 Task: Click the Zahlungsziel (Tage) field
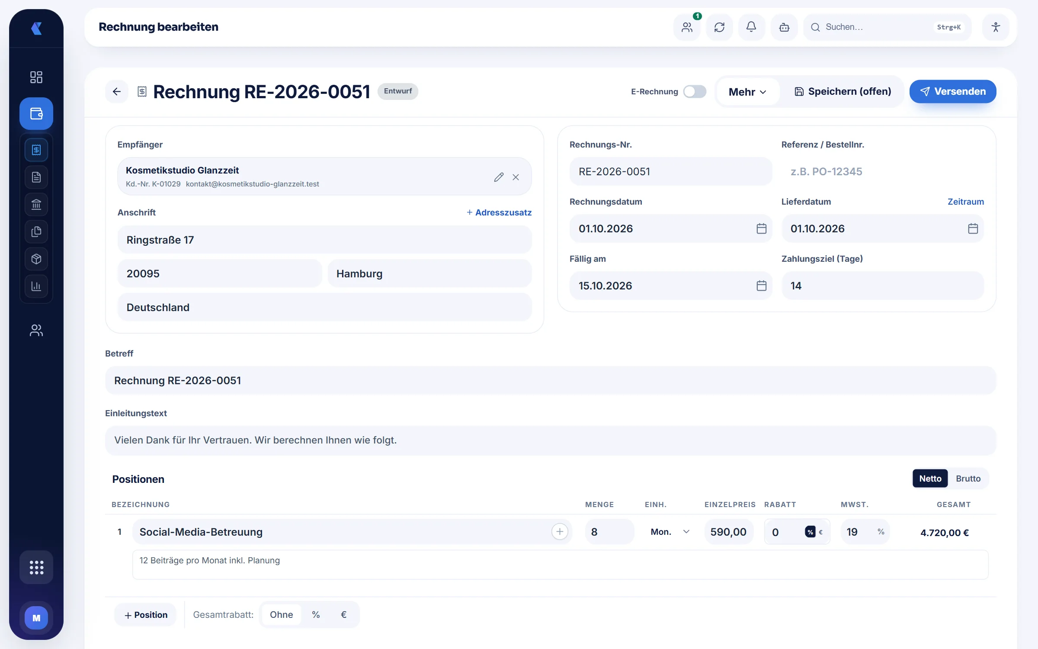click(x=882, y=286)
